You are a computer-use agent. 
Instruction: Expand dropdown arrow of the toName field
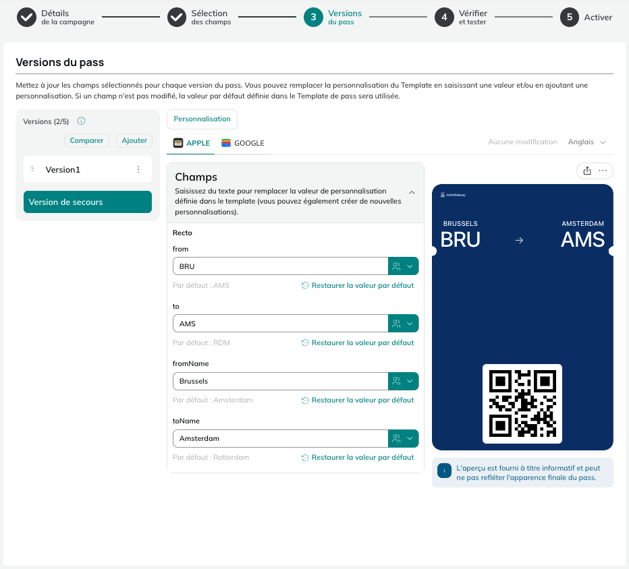[x=410, y=438]
